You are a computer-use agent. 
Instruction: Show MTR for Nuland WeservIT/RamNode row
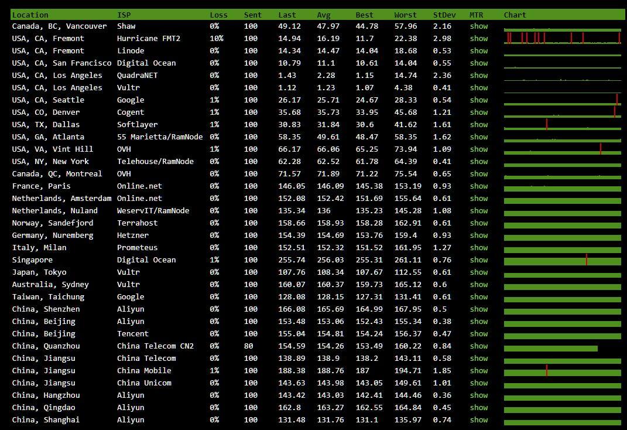click(479, 211)
